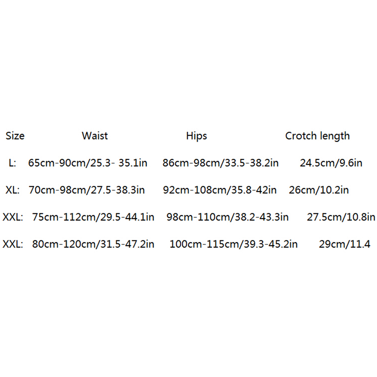The width and height of the screenshot is (377, 377).
Task: Click hips value 92cm-108cm/35.8-42in
Action: (x=219, y=190)
